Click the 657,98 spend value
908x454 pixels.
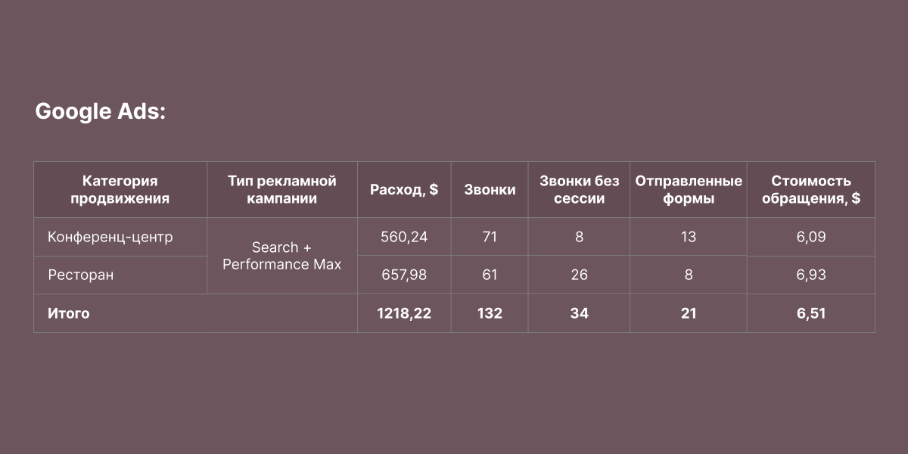[404, 275]
